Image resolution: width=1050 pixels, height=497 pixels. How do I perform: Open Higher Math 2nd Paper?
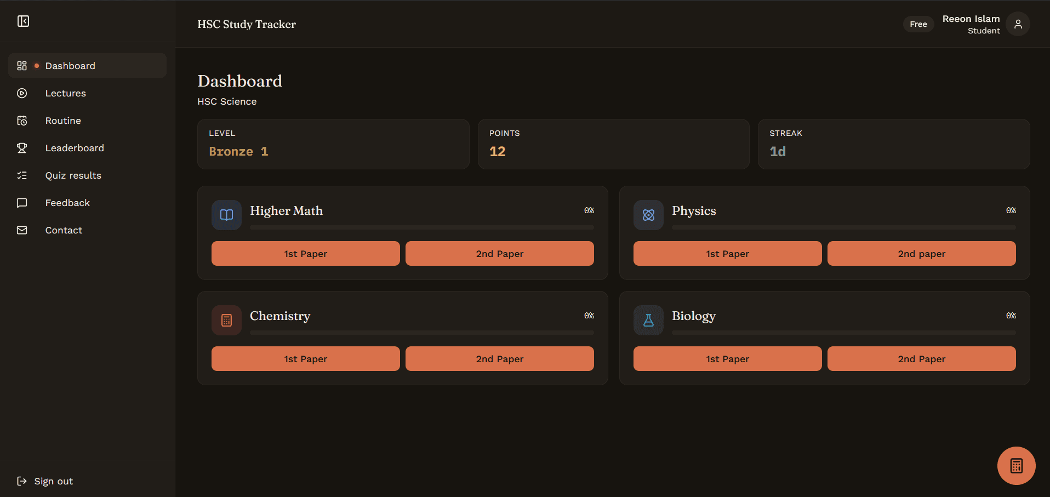500,254
